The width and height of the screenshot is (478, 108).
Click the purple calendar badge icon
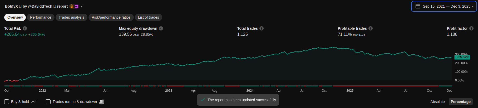pos(77,6)
